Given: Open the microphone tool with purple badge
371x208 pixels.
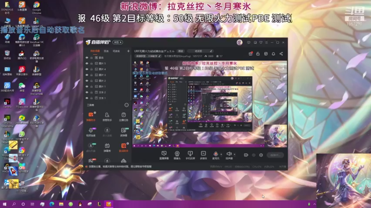Looking at the screenshot, I should click(91, 132).
